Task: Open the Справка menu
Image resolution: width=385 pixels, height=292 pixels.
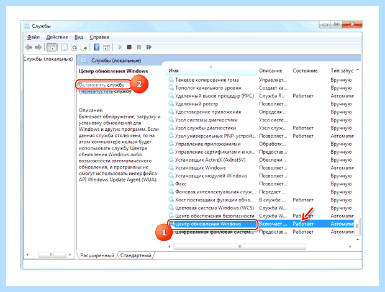Action: [99, 37]
